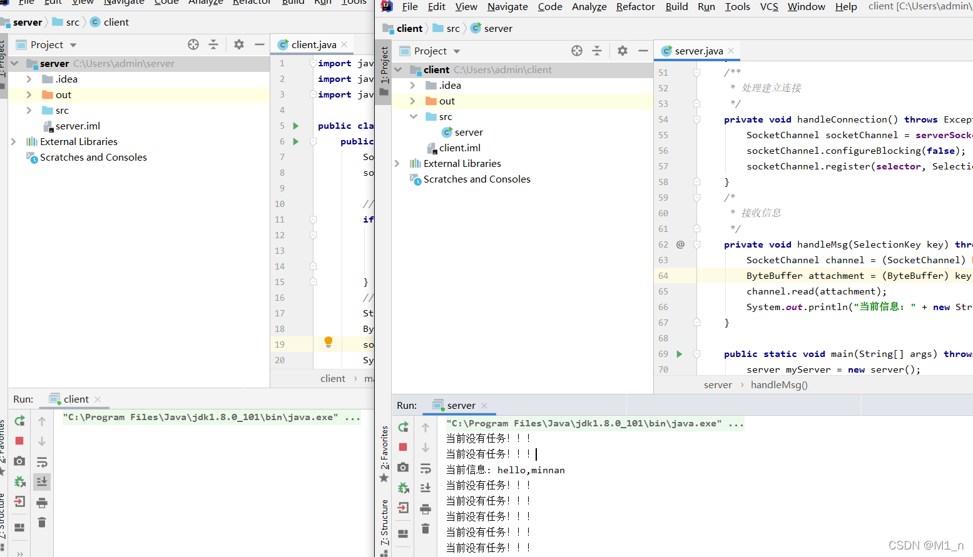The width and height of the screenshot is (973, 557).
Task: Click line number 62 in server.java gutter
Action: (x=663, y=244)
